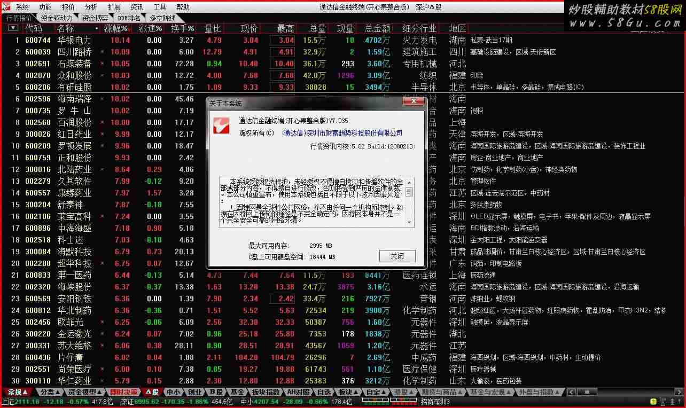The width and height of the screenshot is (686, 408).
Task: Open the 分析 menu
Action: tap(91, 7)
